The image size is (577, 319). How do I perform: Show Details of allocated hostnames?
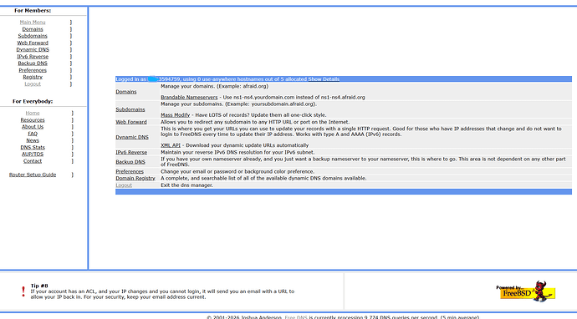[x=324, y=79]
